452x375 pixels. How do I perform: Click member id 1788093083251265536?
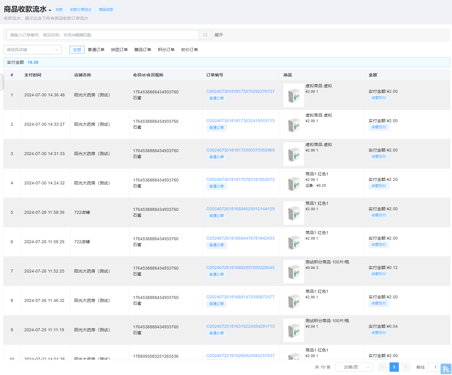pos(156,356)
